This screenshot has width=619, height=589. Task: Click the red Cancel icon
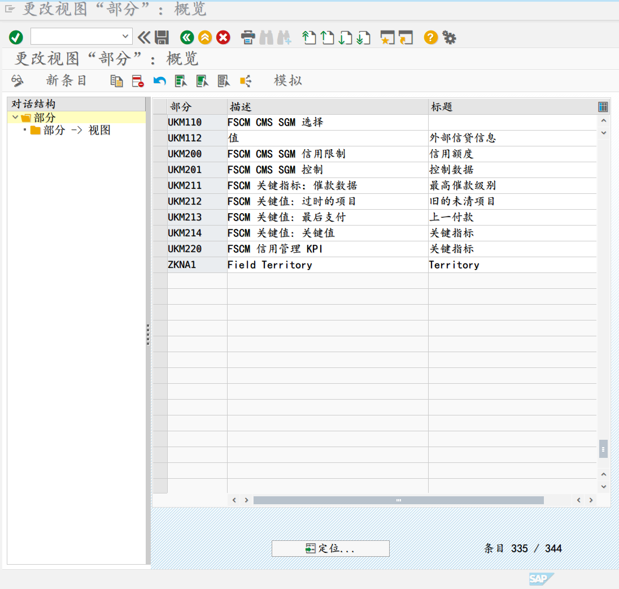pyautogui.click(x=224, y=37)
